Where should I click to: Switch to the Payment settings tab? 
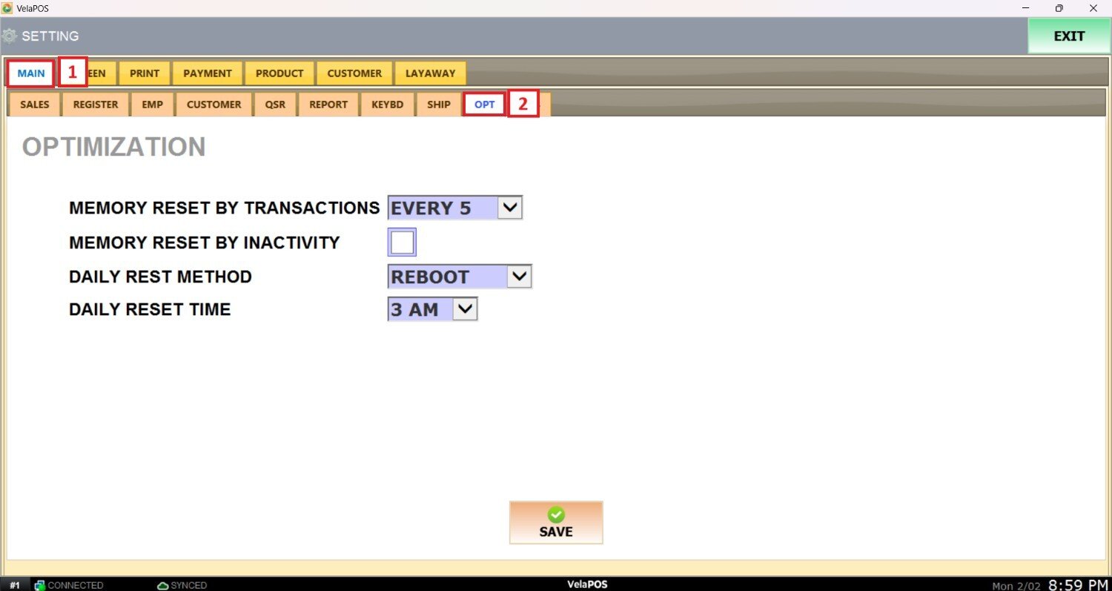[208, 73]
